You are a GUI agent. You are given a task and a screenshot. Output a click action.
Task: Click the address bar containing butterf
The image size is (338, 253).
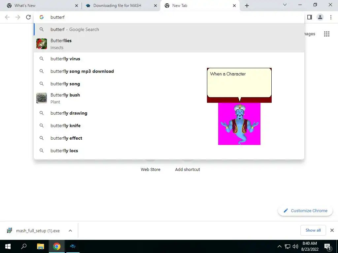pyautogui.click(x=169, y=17)
